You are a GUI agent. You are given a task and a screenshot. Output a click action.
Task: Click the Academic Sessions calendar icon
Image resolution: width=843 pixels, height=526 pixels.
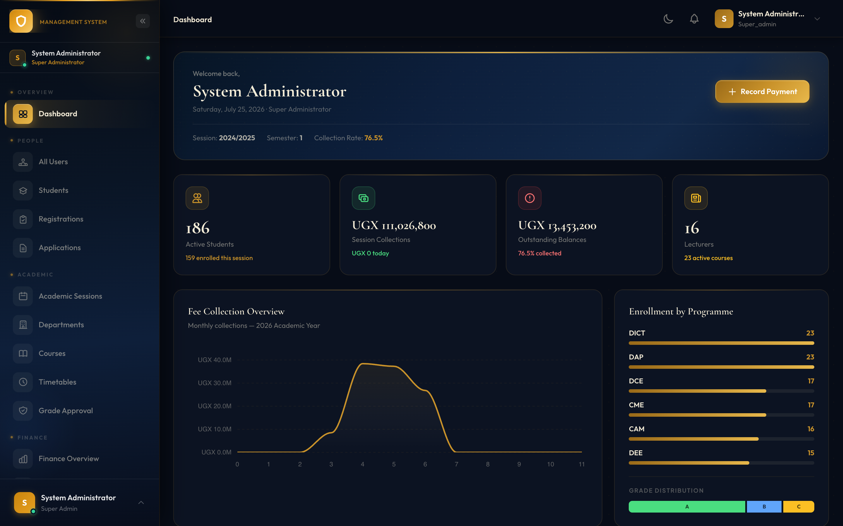[x=23, y=296]
